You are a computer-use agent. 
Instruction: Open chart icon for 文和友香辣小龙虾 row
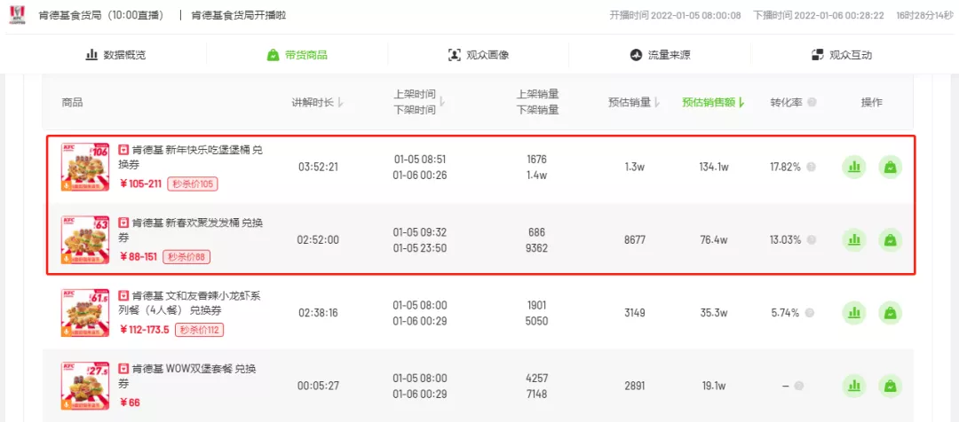tap(854, 313)
